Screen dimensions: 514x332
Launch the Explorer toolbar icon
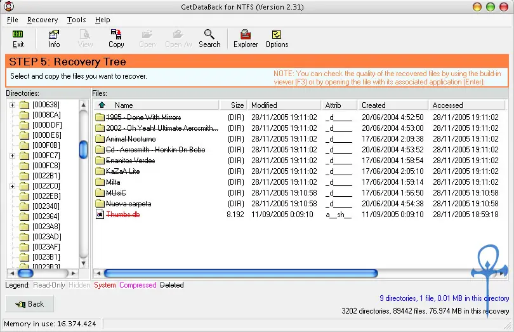246,34
